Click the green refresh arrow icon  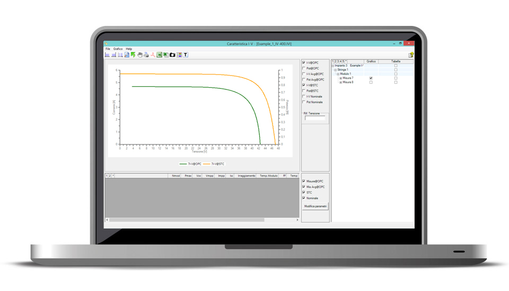pyautogui.click(x=133, y=54)
